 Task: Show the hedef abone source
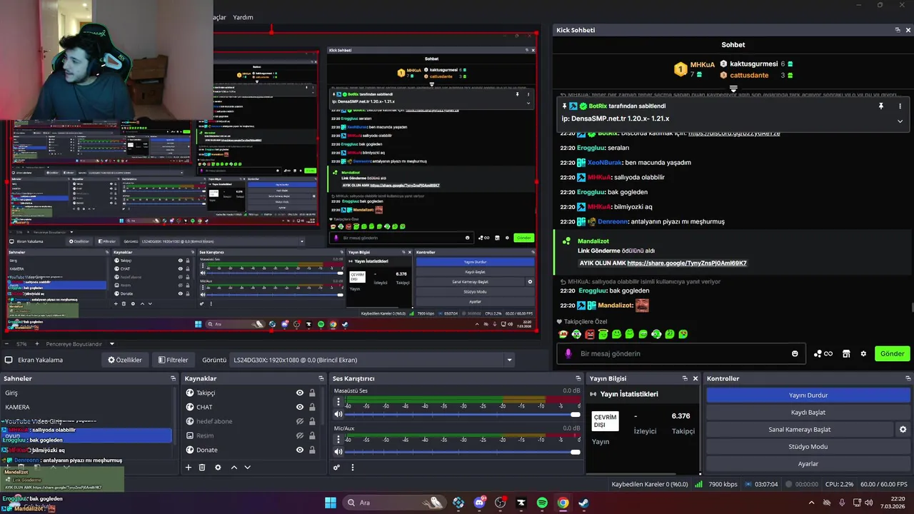300,421
